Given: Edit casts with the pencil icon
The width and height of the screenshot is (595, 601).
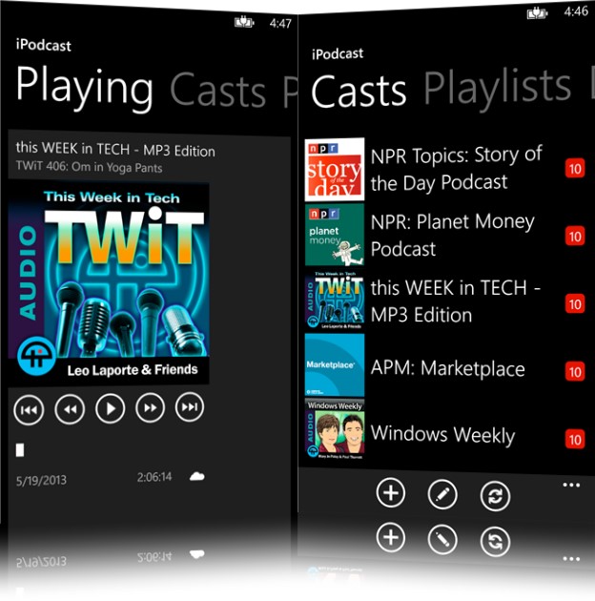Looking at the screenshot, I should click(442, 494).
